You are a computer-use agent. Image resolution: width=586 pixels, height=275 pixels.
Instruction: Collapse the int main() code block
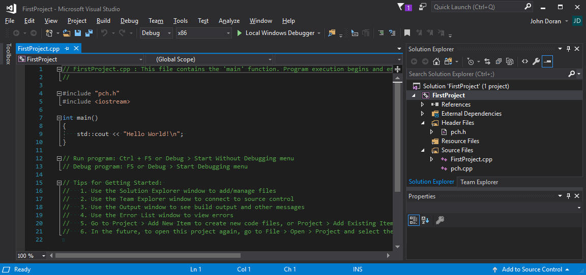tap(59, 118)
